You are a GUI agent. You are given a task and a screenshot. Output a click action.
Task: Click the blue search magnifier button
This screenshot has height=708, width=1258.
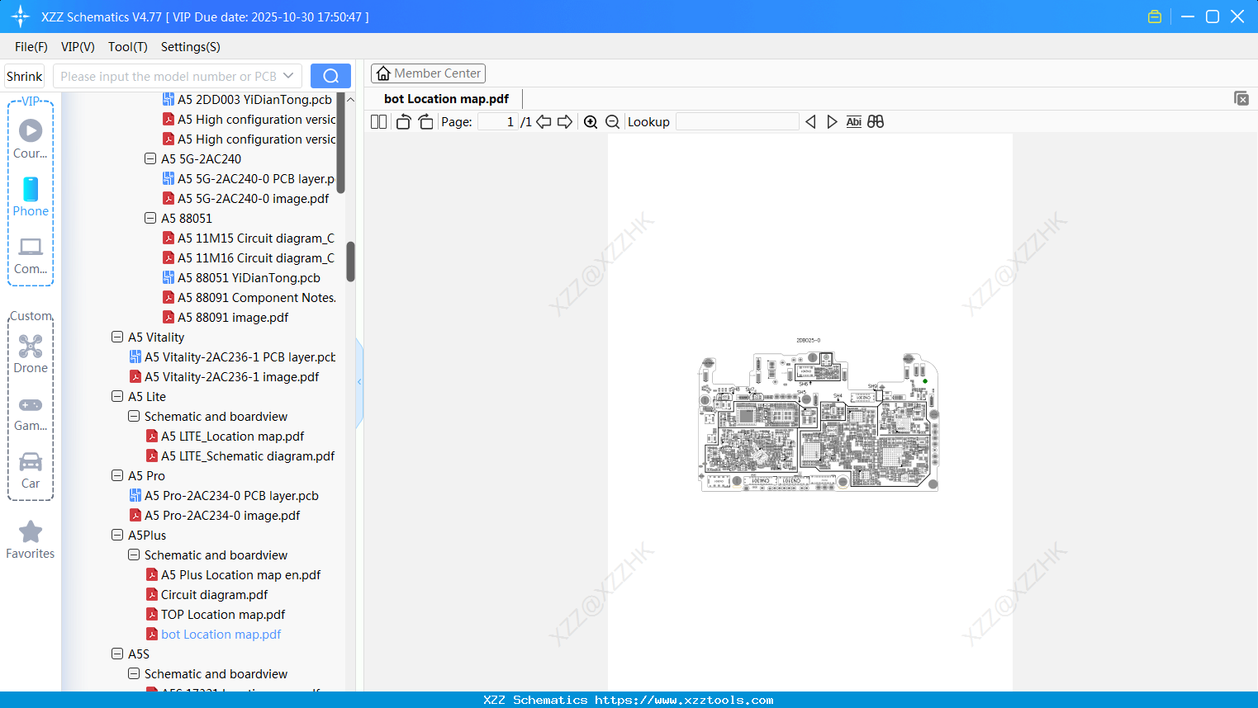coord(330,76)
